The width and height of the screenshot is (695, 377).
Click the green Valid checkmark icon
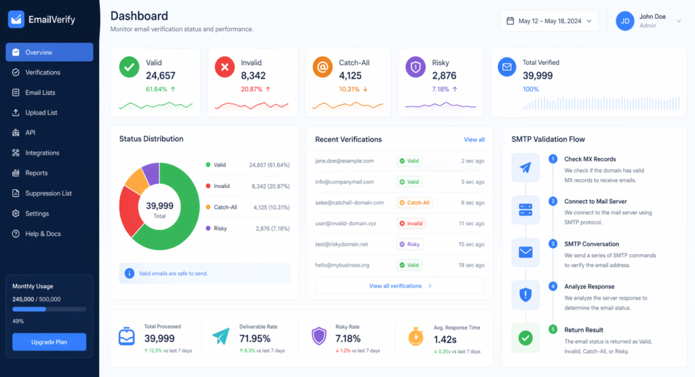129,66
